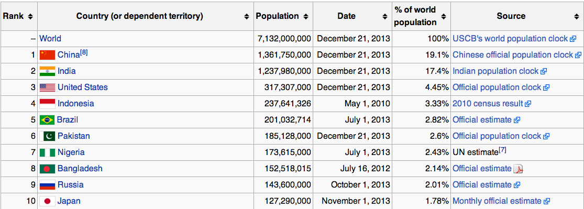Click external link icon after Indian population clock

(x=543, y=72)
